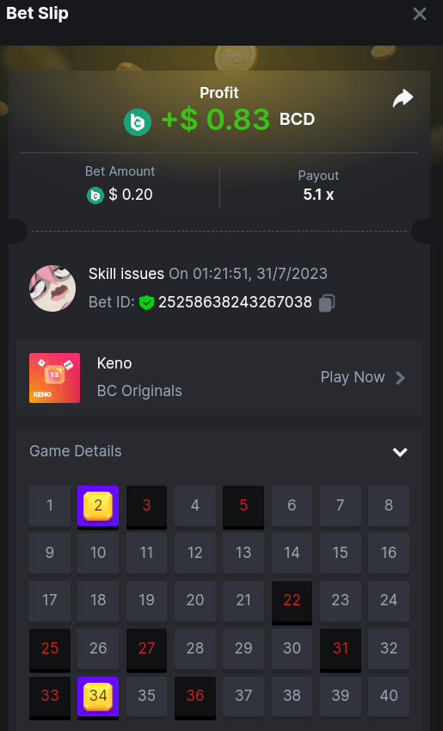Copy the Bet ID with copy icon
The height and width of the screenshot is (731, 443).
pos(327,302)
